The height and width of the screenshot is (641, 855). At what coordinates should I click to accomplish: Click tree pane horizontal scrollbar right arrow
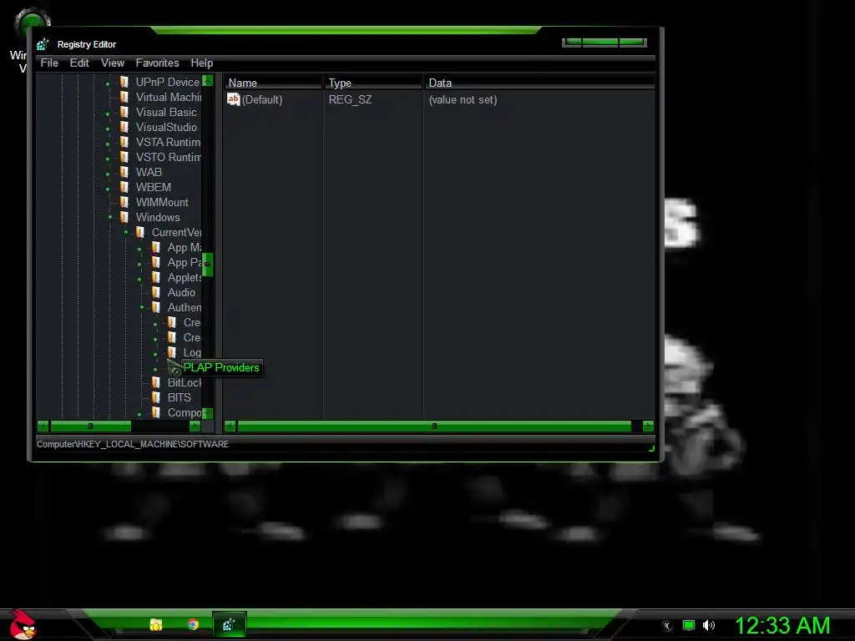click(195, 426)
